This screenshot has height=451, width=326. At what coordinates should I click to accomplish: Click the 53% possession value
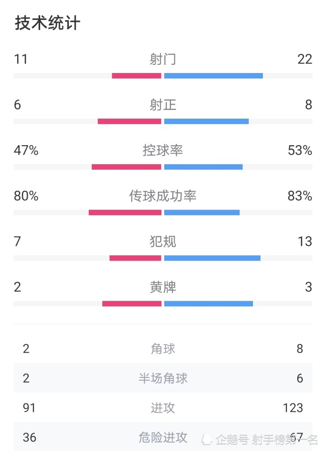pos(300,151)
